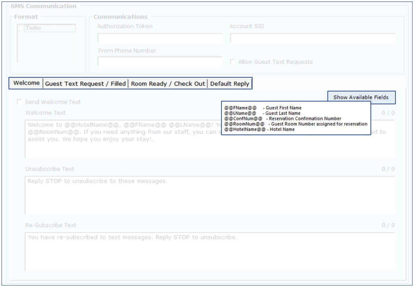Select the Room Ready / Check Out tab
The image size is (414, 287).
168,84
